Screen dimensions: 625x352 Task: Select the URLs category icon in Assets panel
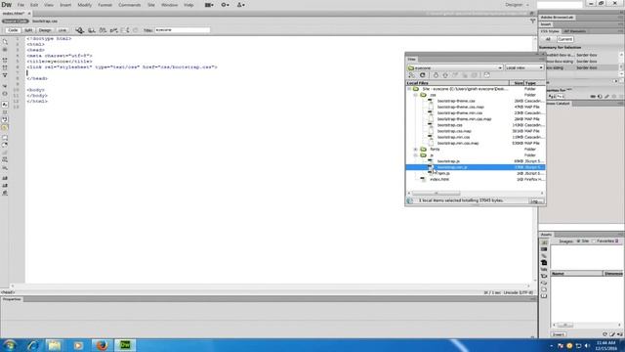[x=544, y=256]
